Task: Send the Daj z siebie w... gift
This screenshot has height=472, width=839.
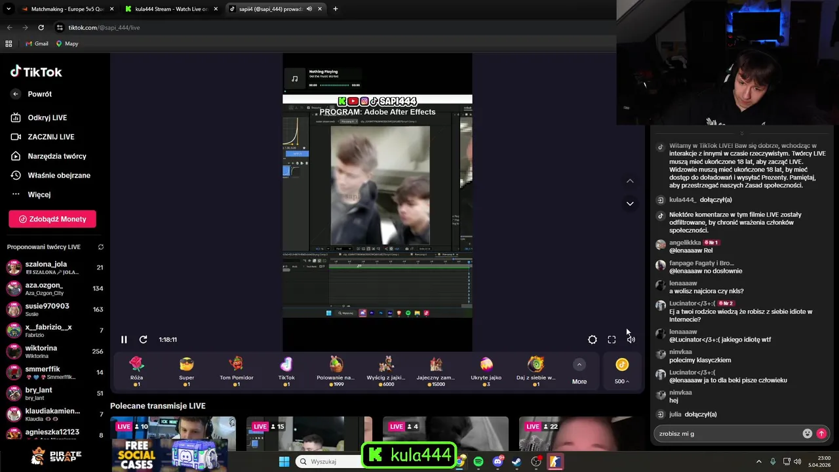Action: tap(536, 372)
